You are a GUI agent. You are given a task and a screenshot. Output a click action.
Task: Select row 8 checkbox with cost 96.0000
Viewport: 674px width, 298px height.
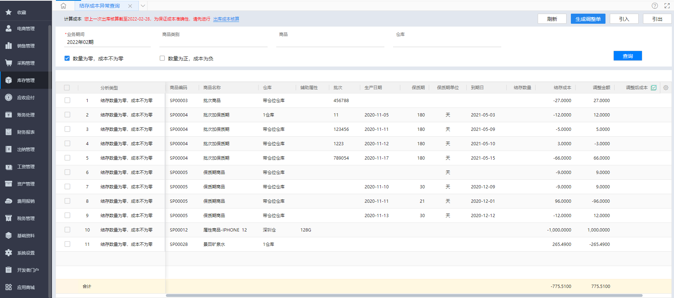point(67,201)
